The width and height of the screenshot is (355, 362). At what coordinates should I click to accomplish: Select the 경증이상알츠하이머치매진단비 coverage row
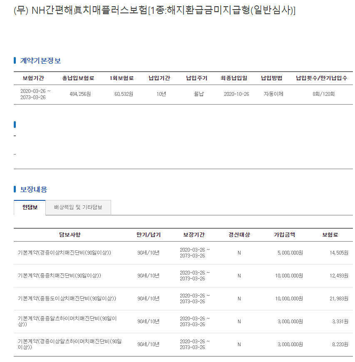183,344
